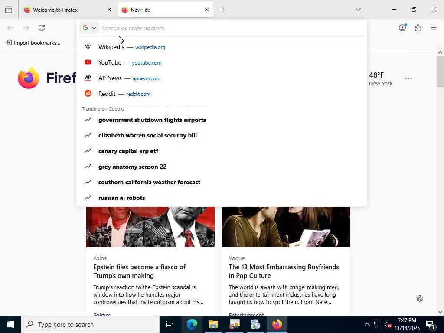
Task: Select trending search government shutdown flights airports
Action: (222, 120)
